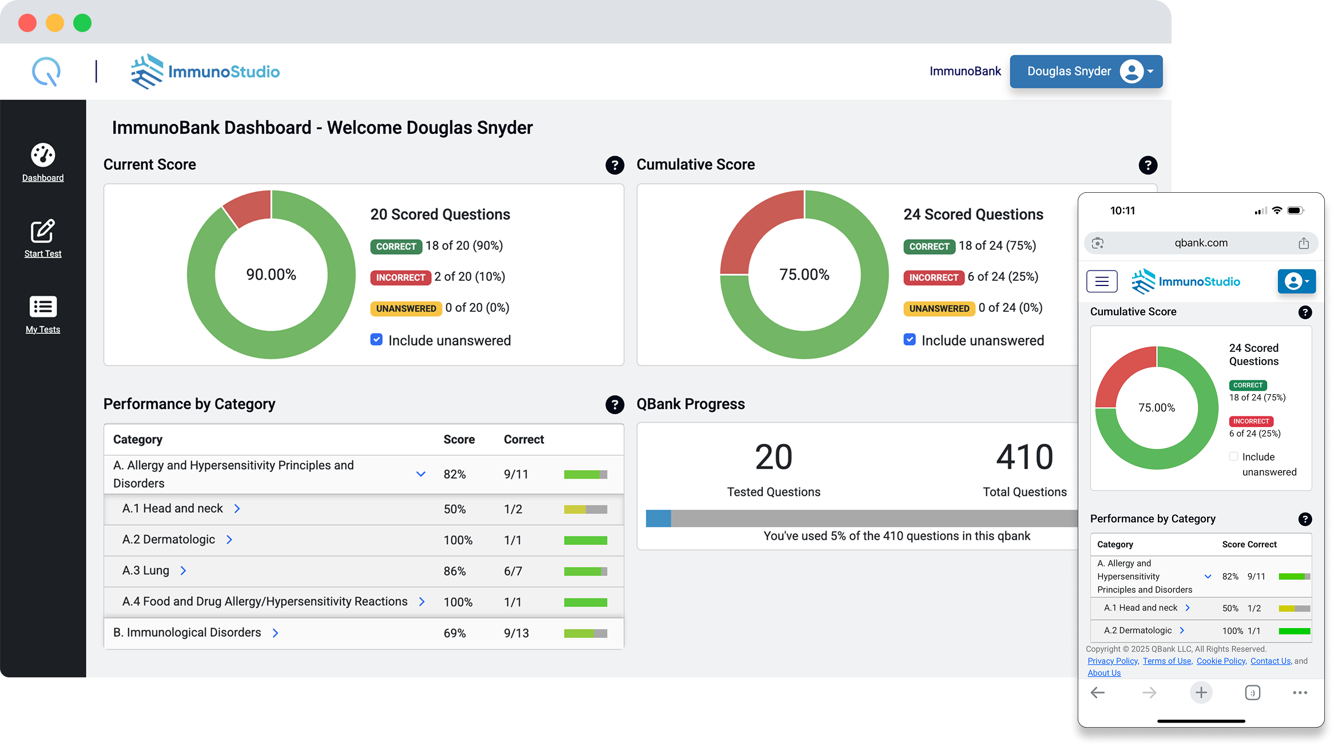This screenshot has width=1334, height=746.
Task: Expand mobile A.1 Head and neck chevron
Action: click(x=1188, y=608)
